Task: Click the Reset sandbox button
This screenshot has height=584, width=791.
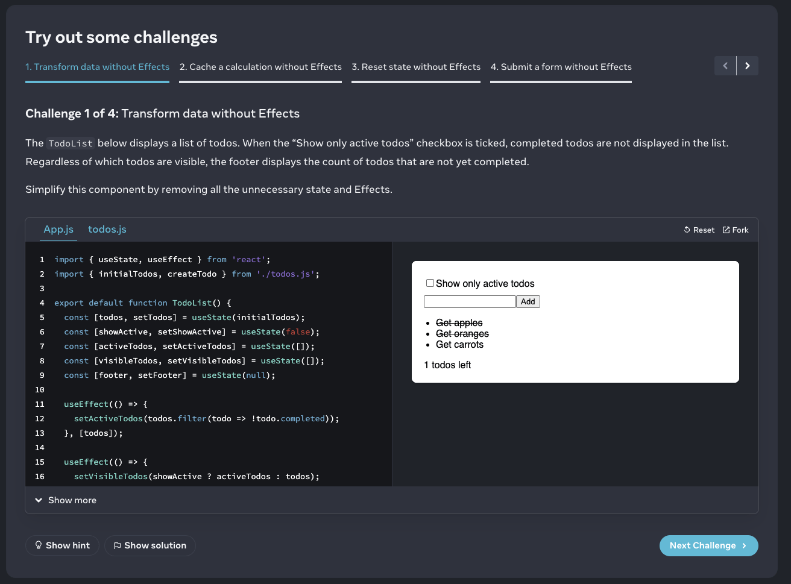Action: pyautogui.click(x=699, y=230)
